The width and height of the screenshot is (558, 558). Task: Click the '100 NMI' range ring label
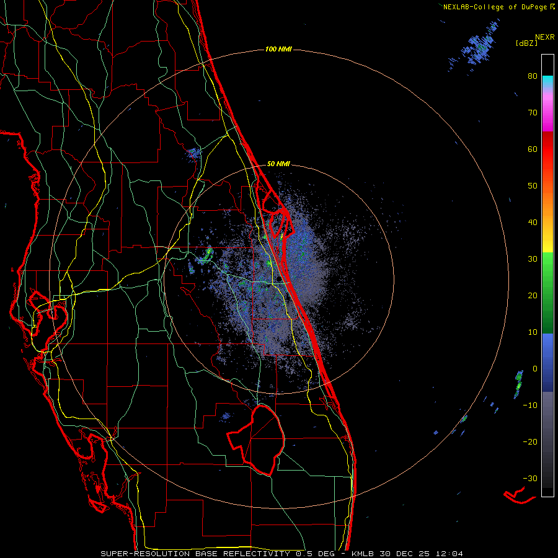pos(278,49)
